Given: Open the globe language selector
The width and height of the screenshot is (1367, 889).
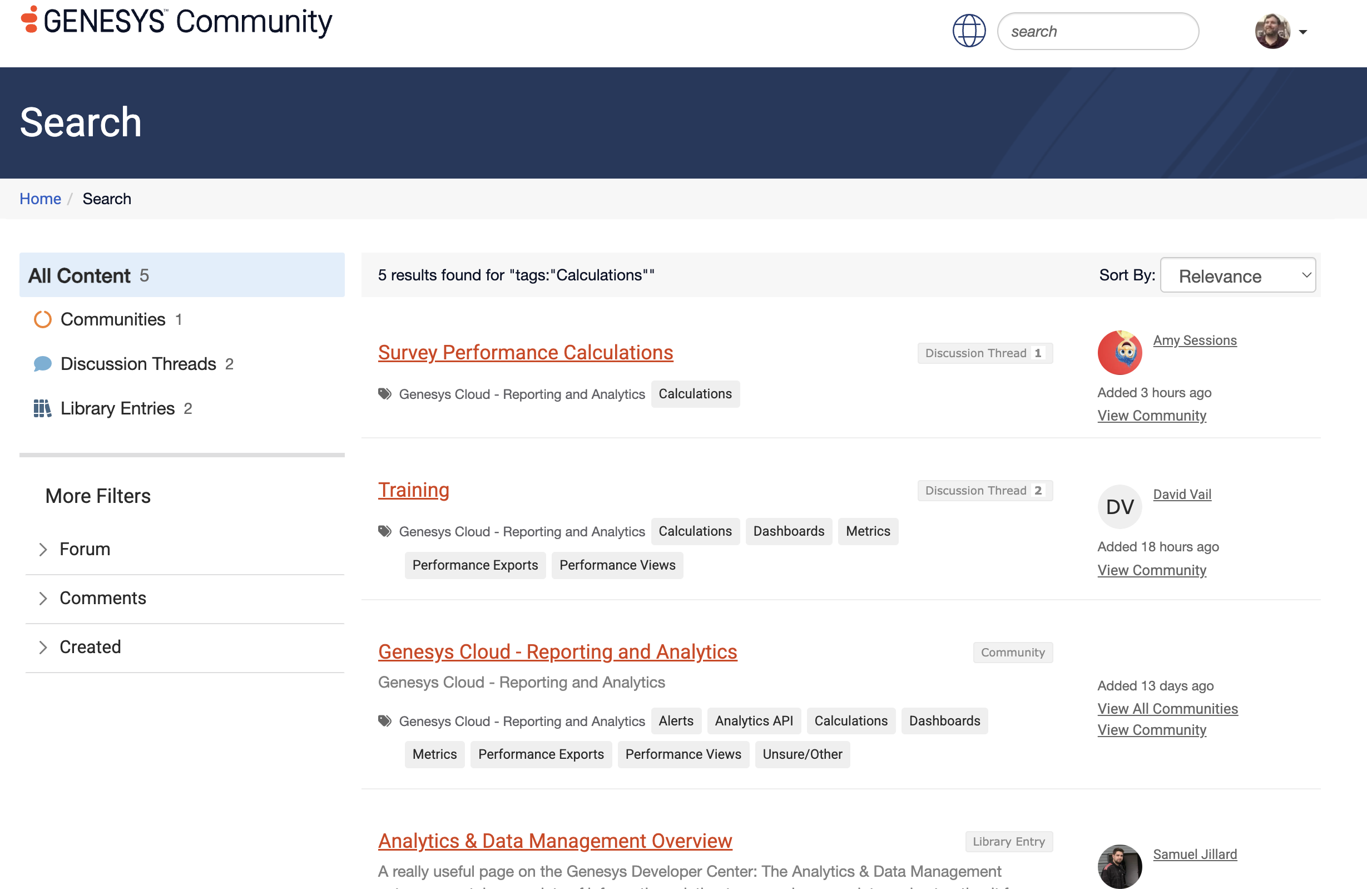Looking at the screenshot, I should click(968, 31).
